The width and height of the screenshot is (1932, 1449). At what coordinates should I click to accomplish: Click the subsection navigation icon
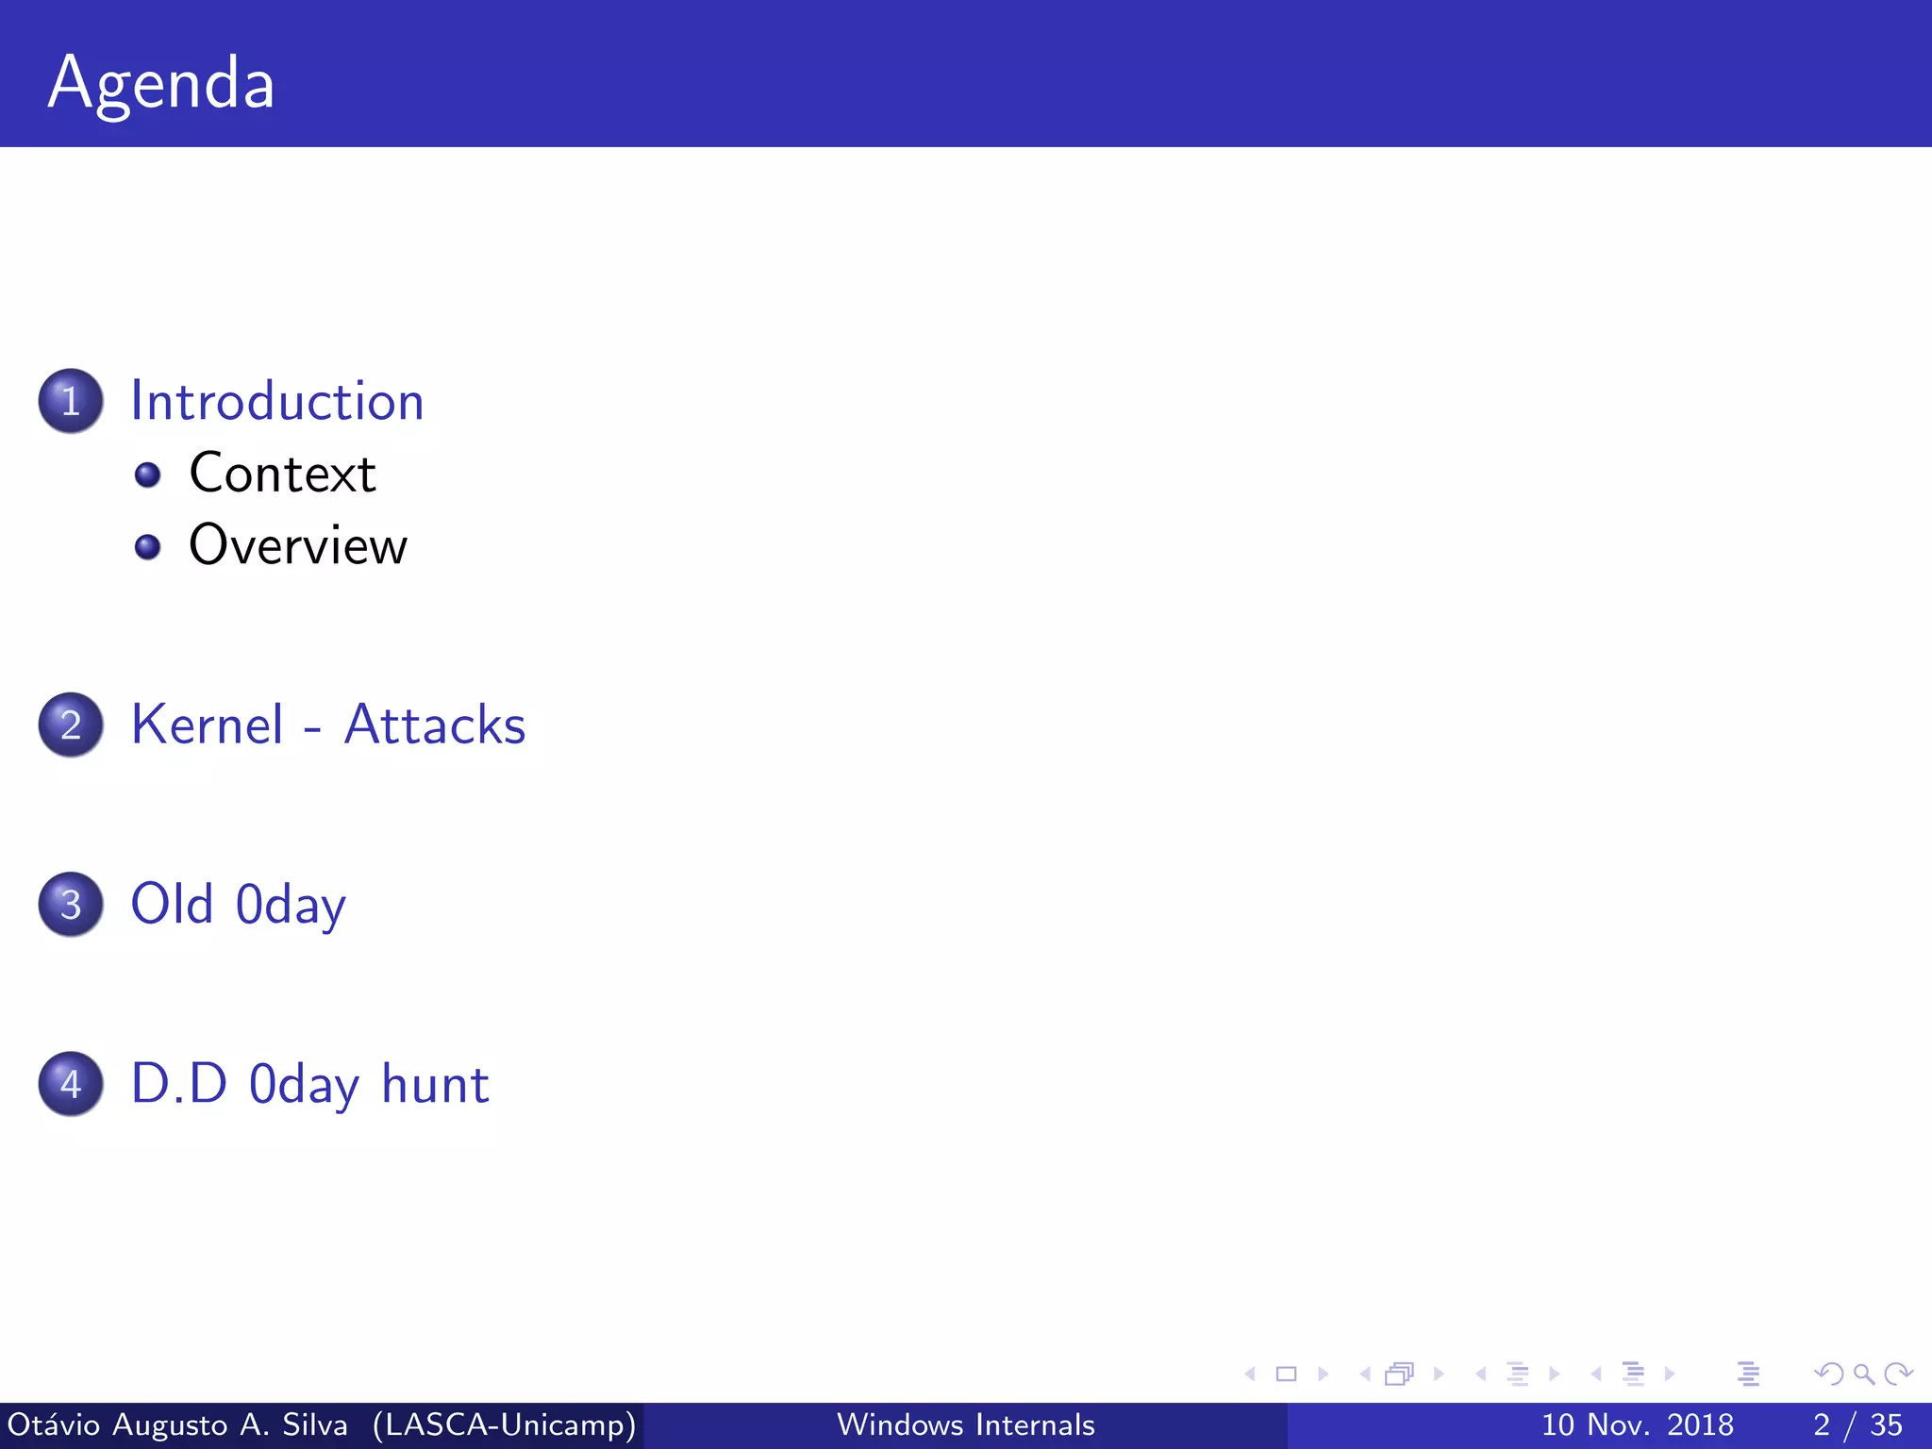click(x=1517, y=1374)
